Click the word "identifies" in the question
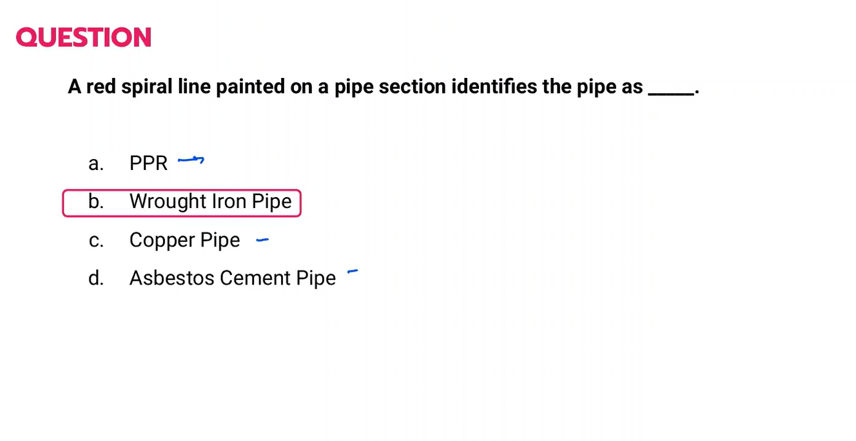Image resolution: width=856 pixels, height=441 pixels. tap(493, 87)
